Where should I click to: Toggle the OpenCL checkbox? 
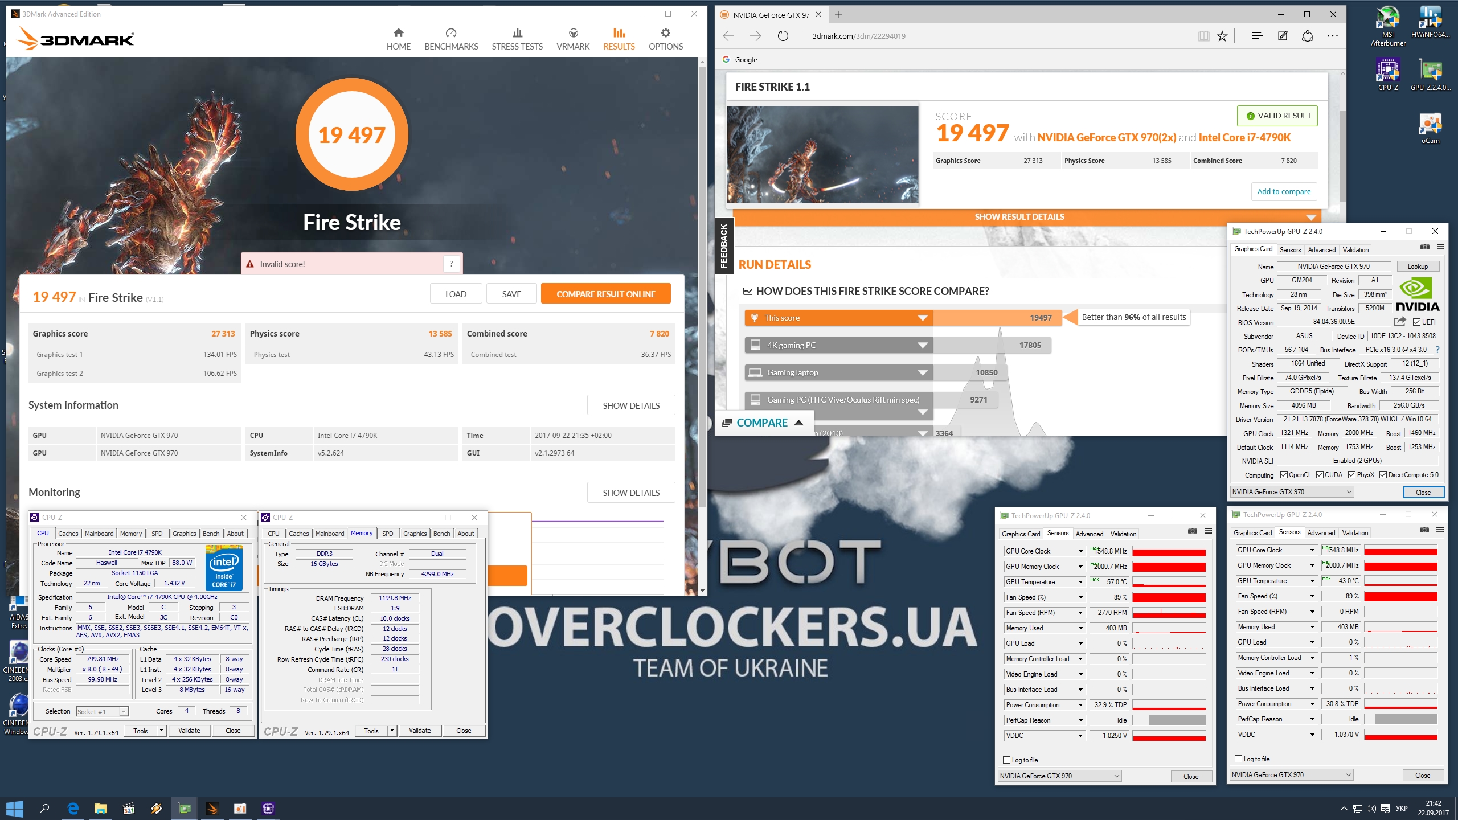pyautogui.click(x=1284, y=475)
